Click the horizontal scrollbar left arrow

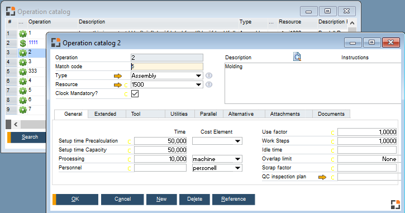point(16,124)
